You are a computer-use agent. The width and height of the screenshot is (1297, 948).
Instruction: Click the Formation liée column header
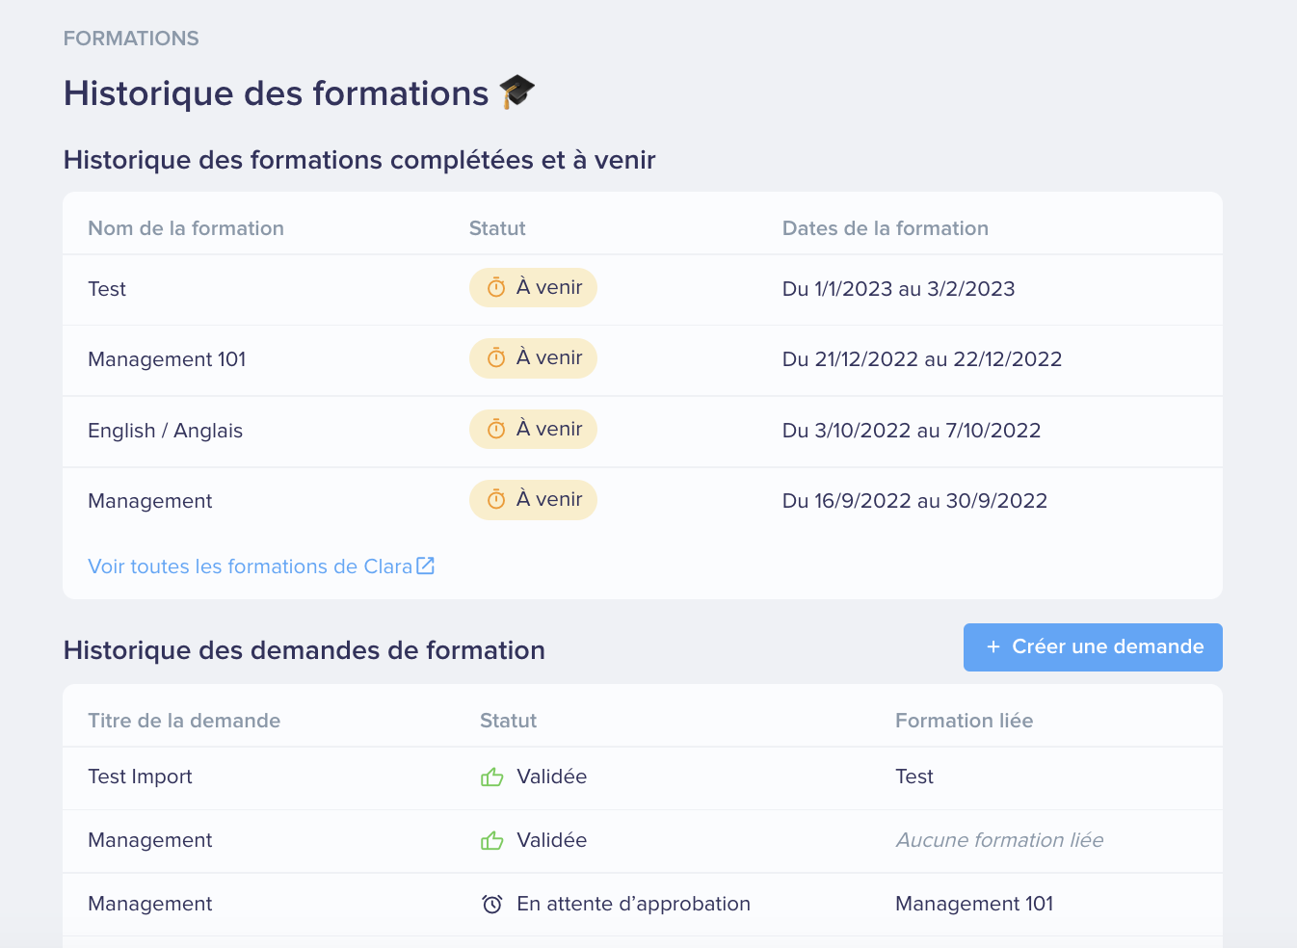pyautogui.click(x=964, y=721)
